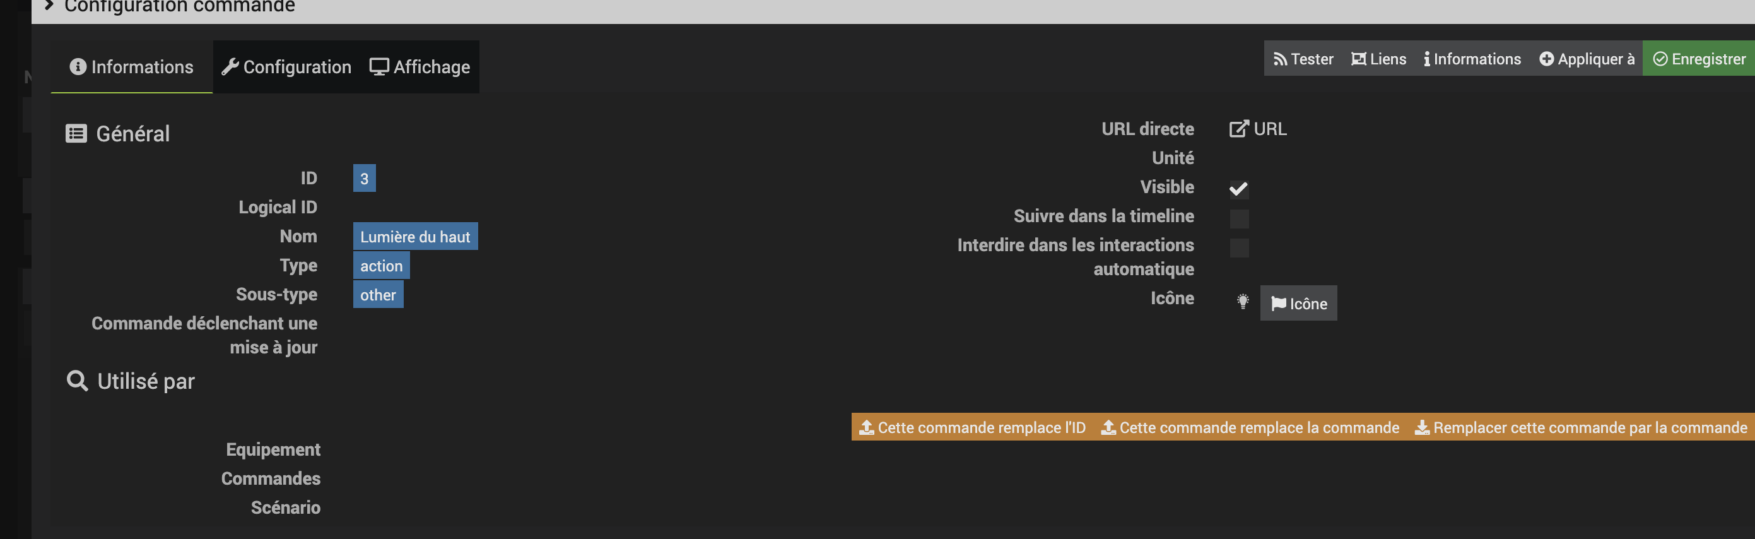Click the flag icon on Icône button
1755x539 pixels.
[1278, 304]
